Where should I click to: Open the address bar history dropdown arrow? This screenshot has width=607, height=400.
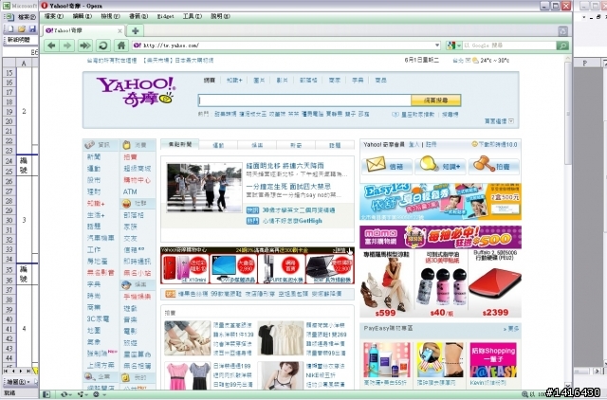click(x=437, y=45)
